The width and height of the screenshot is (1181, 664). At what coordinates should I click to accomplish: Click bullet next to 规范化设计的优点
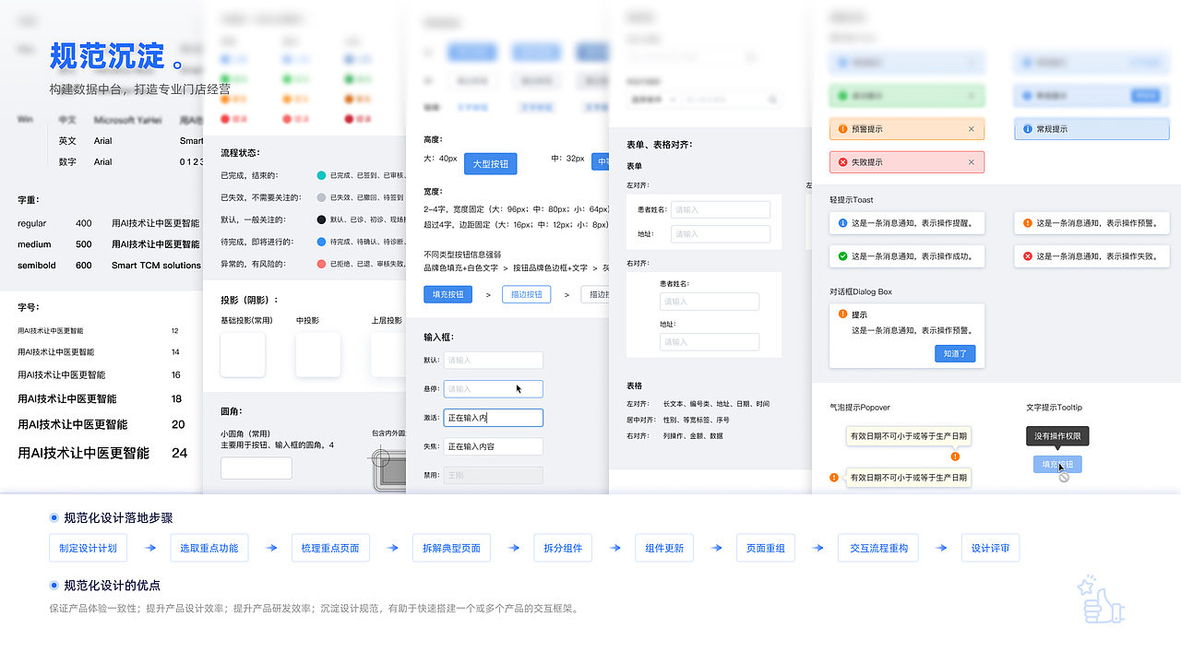click(54, 586)
